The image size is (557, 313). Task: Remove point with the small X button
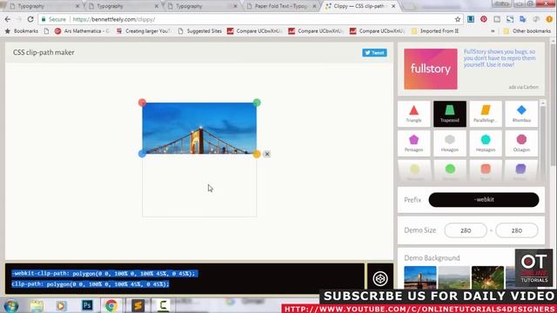[267, 154]
